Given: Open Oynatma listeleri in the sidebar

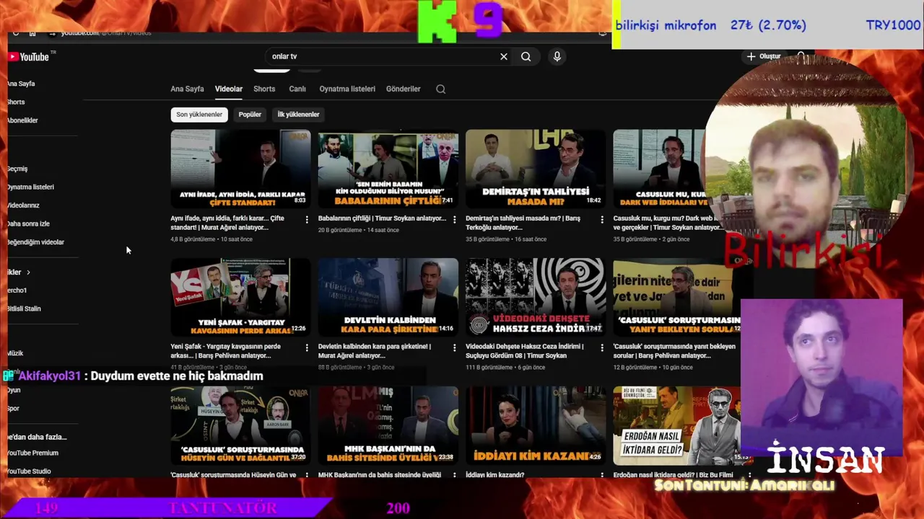Looking at the screenshot, I should (x=30, y=187).
